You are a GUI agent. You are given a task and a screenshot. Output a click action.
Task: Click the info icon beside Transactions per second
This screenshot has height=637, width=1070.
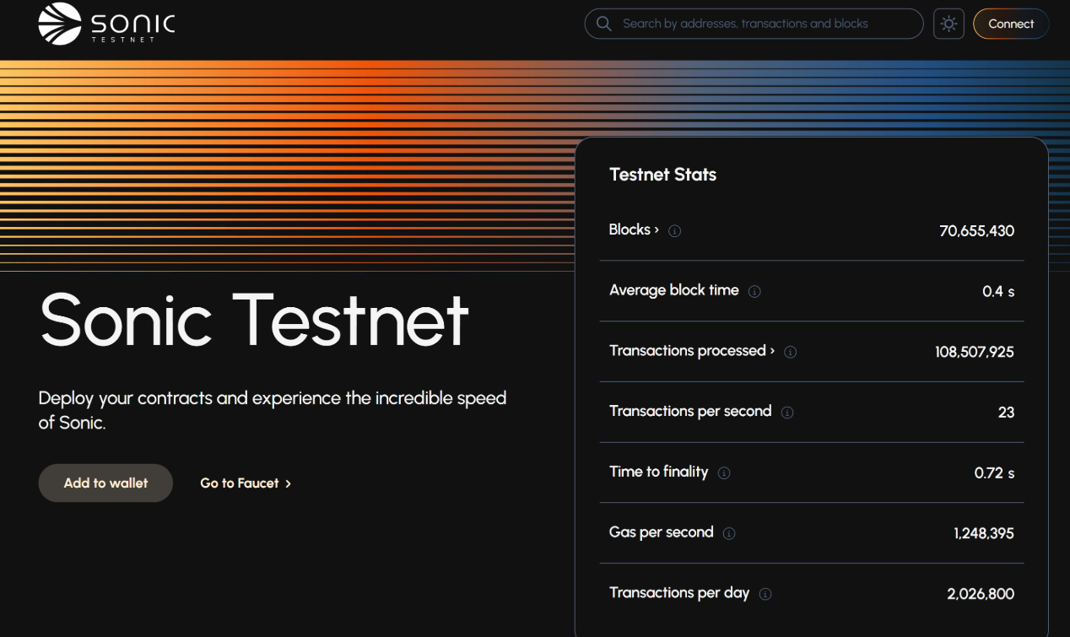(787, 413)
